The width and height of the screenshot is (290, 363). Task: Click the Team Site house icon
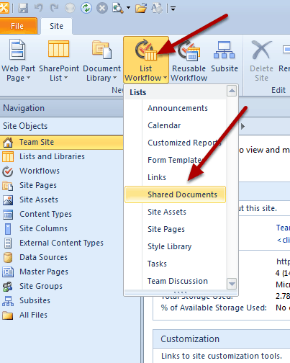coord(8,143)
